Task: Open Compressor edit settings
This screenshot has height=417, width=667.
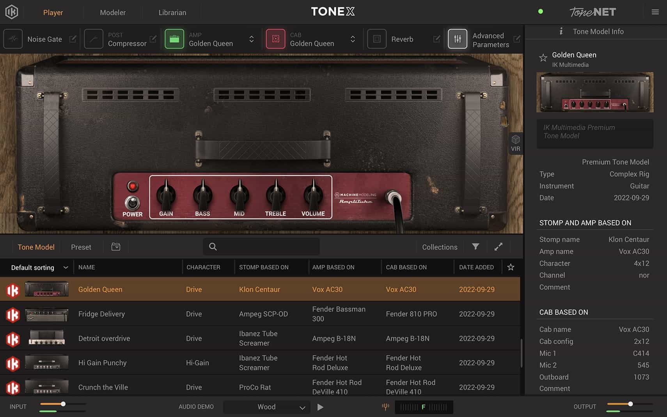Action: pyautogui.click(x=153, y=39)
